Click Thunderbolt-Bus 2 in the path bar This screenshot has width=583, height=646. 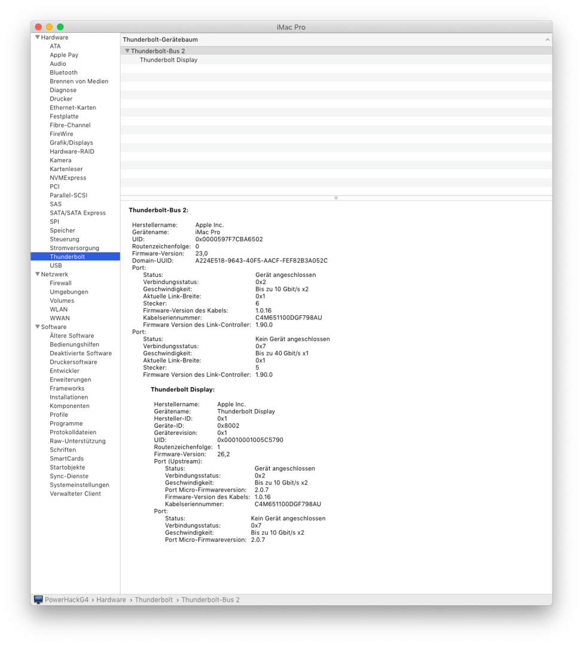[210, 600]
